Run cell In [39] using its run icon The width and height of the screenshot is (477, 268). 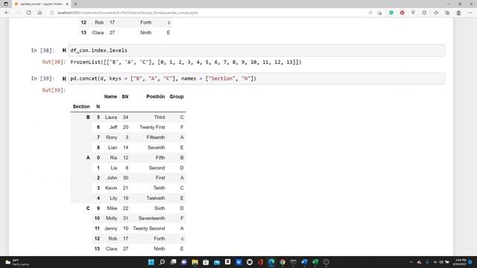64,79
